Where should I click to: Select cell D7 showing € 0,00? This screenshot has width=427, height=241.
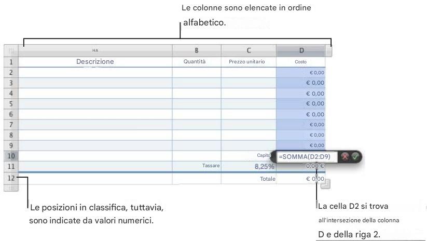[300, 125]
